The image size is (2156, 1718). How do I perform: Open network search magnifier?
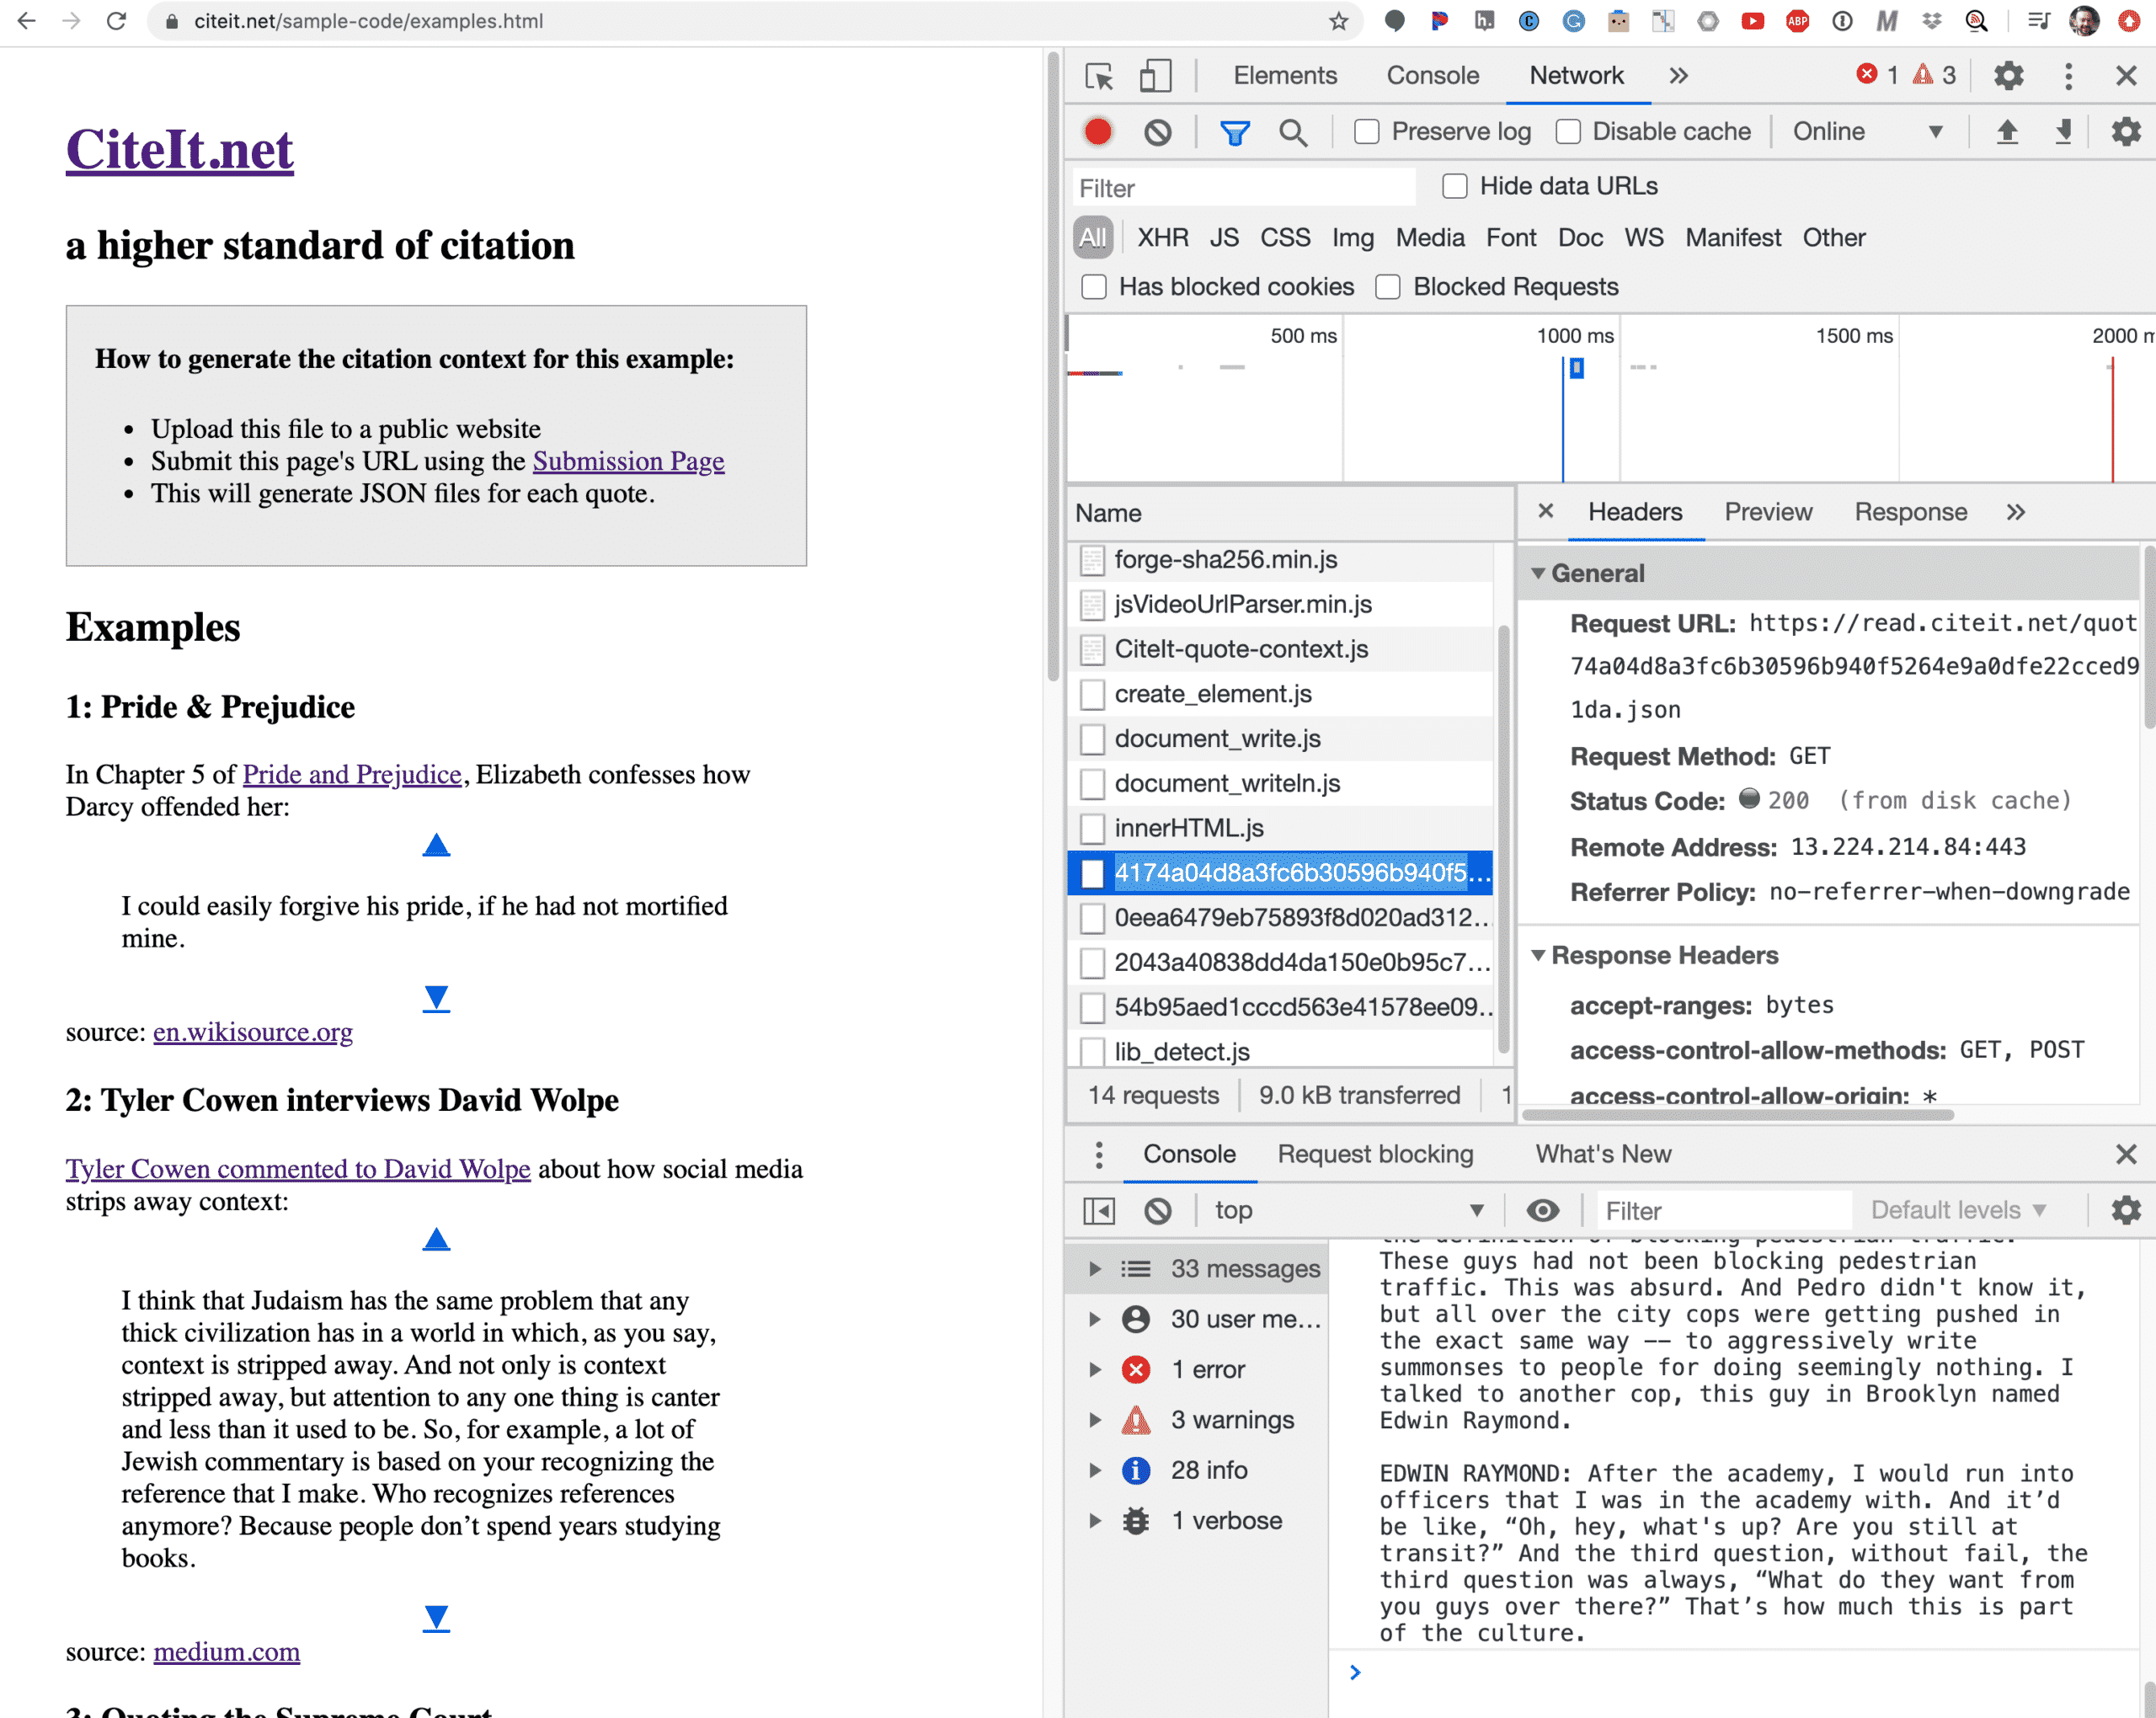click(x=1293, y=132)
